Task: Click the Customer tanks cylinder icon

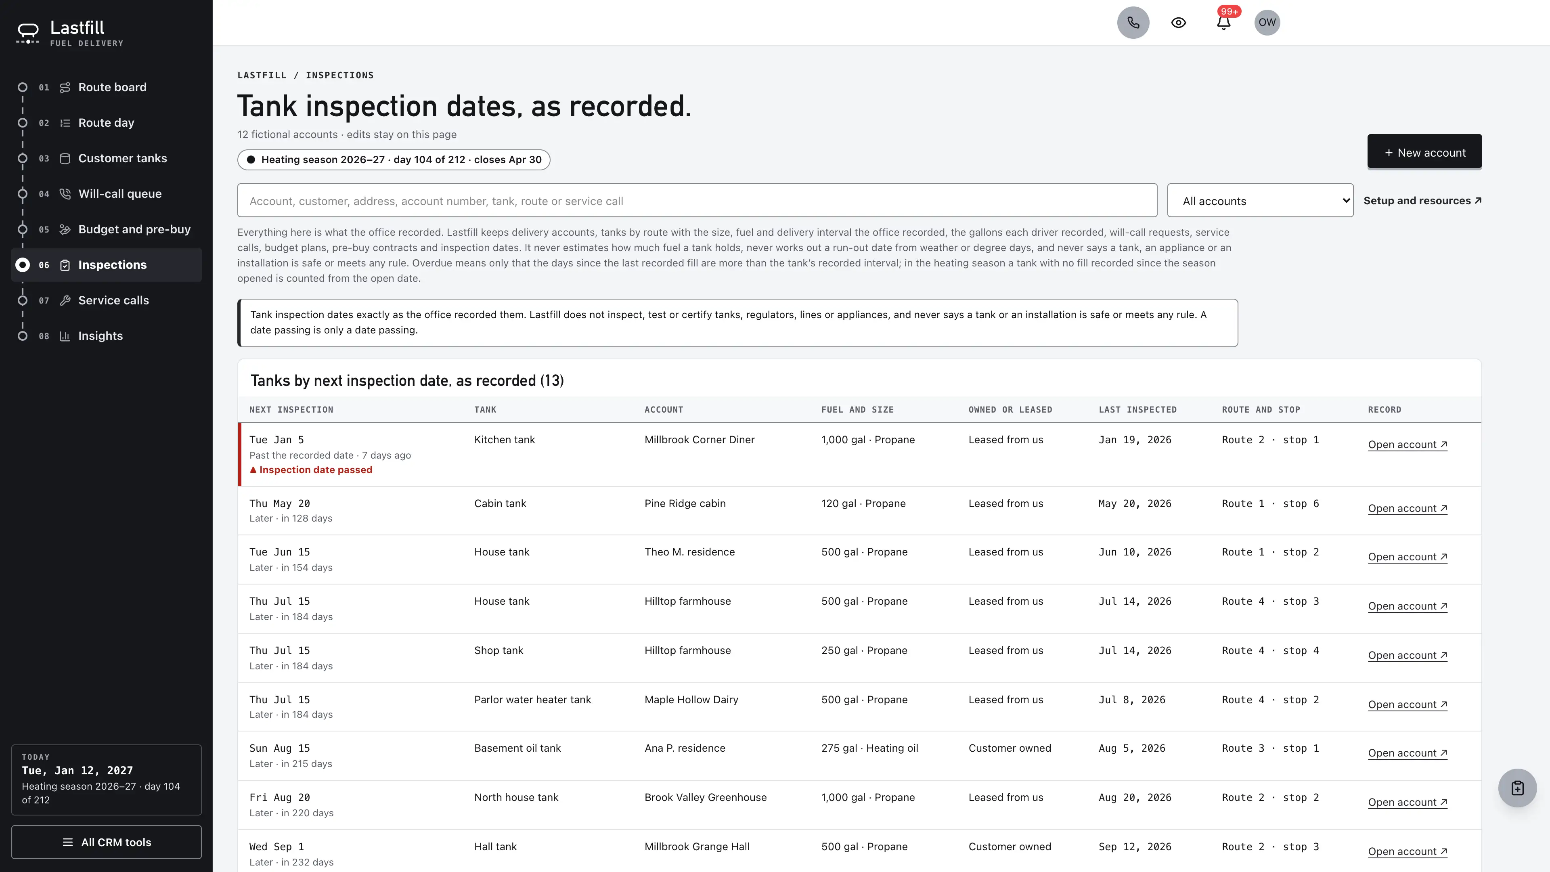Action: 65,158
